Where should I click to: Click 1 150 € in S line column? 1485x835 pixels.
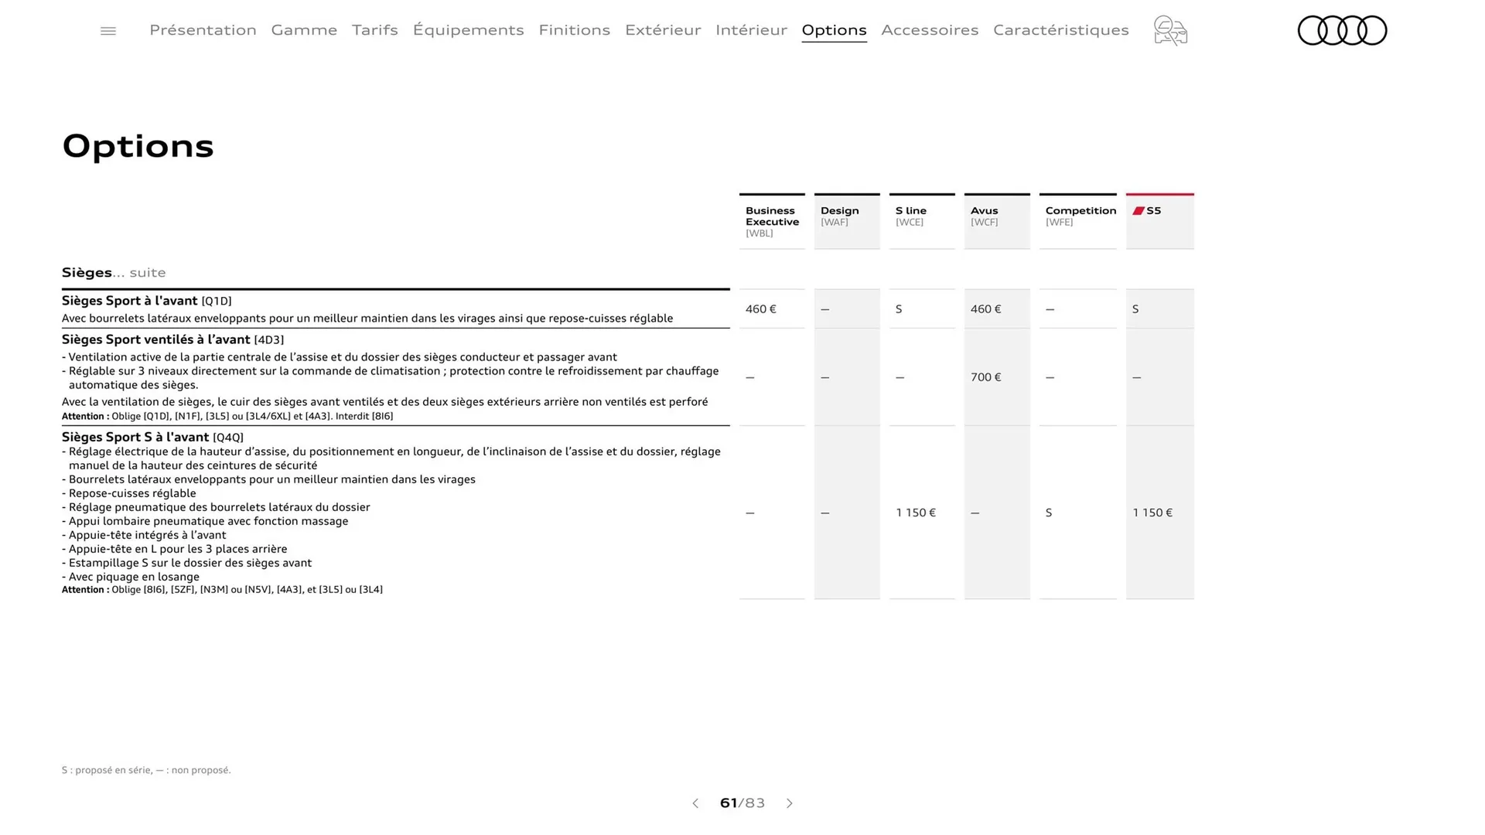click(916, 513)
